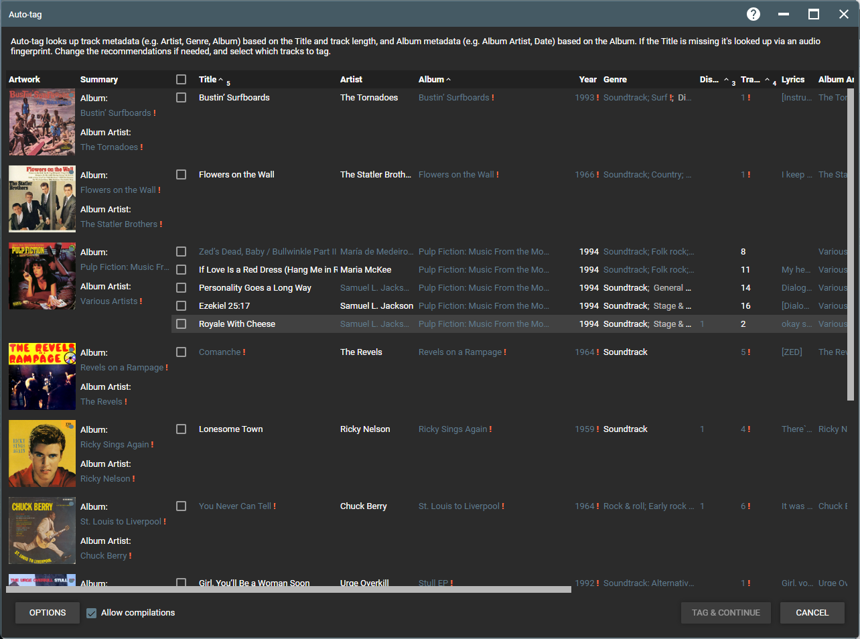Toggle the select-all checkbox in header
Image resolution: width=860 pixels, height=639 pixels.
(x=181, y=79)
